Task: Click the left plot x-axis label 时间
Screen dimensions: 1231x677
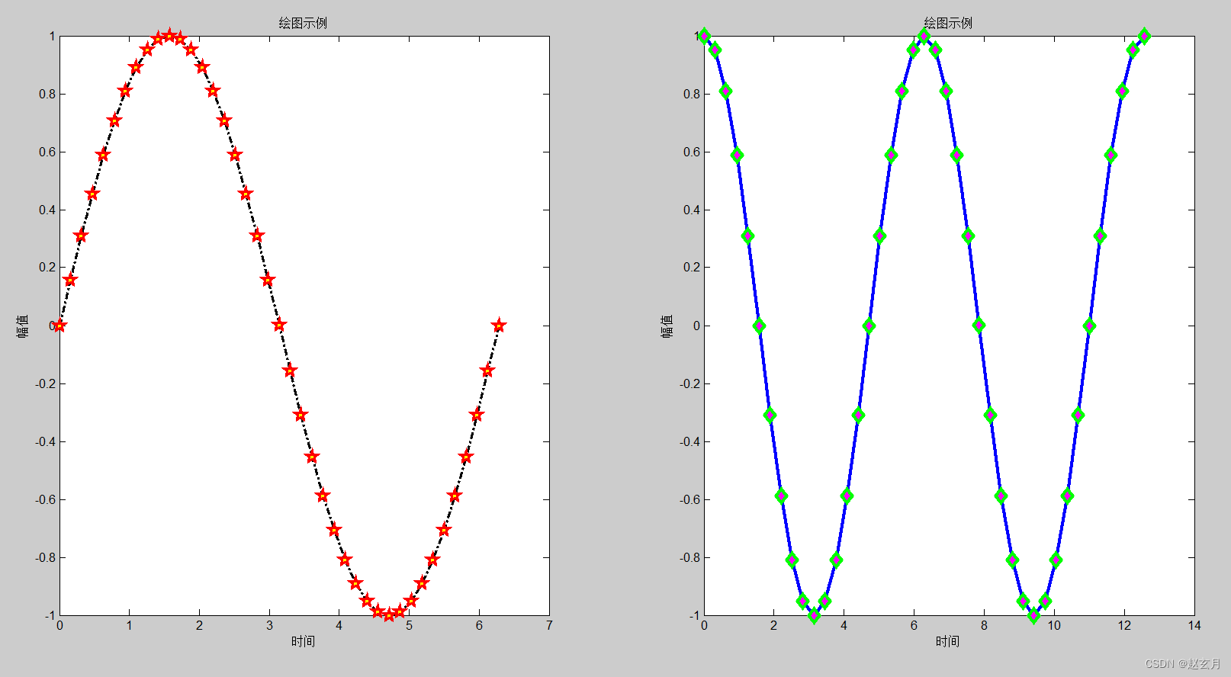Action: click(x=303, y=641)
